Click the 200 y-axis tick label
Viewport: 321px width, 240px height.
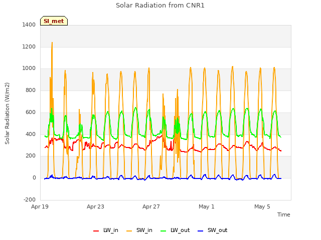[31, 156]
